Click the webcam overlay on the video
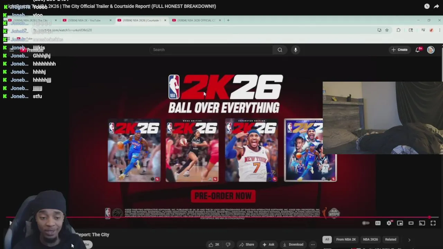This screenshot has width=443, height=249. 382,118
